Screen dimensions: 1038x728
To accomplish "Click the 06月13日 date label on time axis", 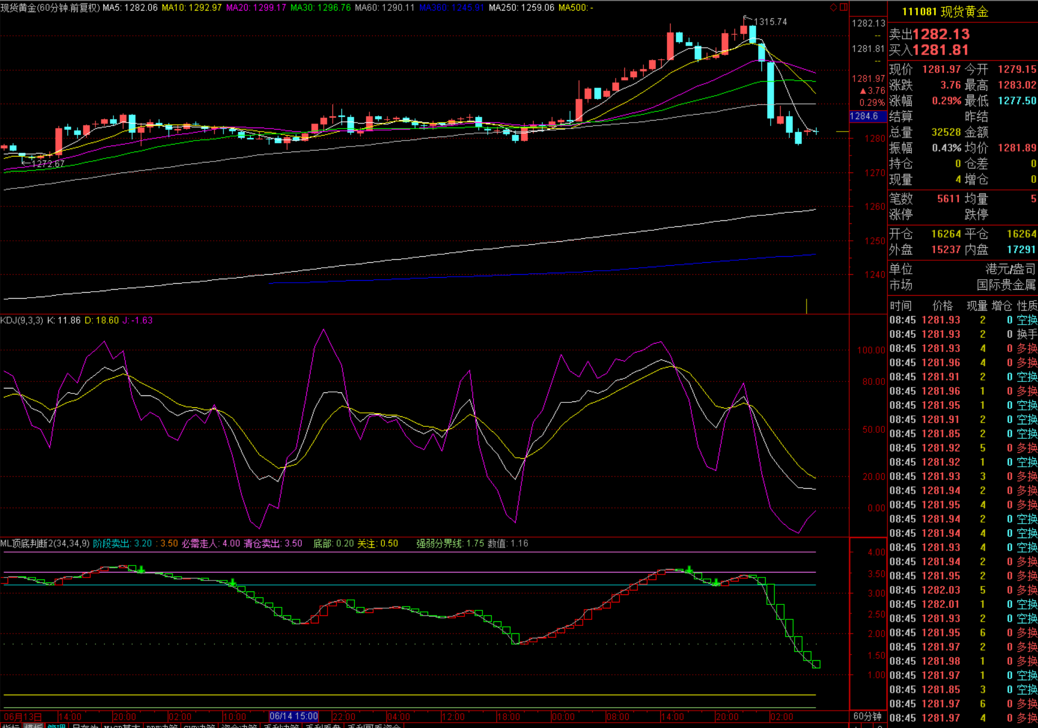I will coord(23,717).
